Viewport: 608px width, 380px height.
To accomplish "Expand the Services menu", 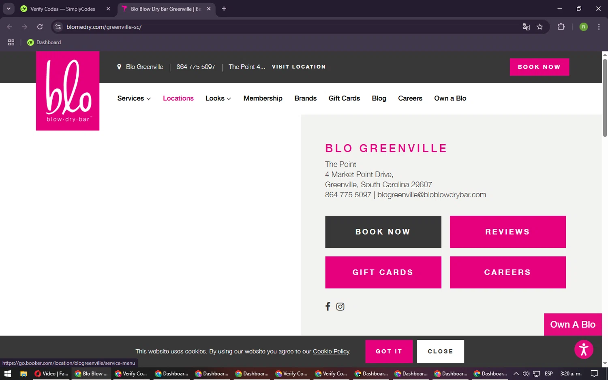I will click(134, 98).
